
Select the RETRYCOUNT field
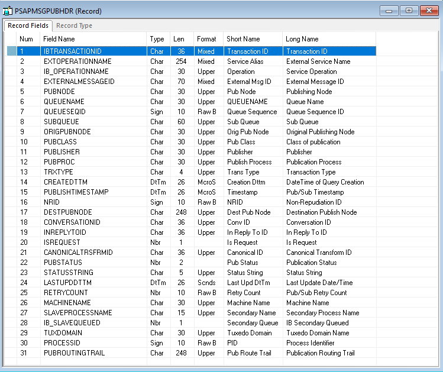[66, 293]
